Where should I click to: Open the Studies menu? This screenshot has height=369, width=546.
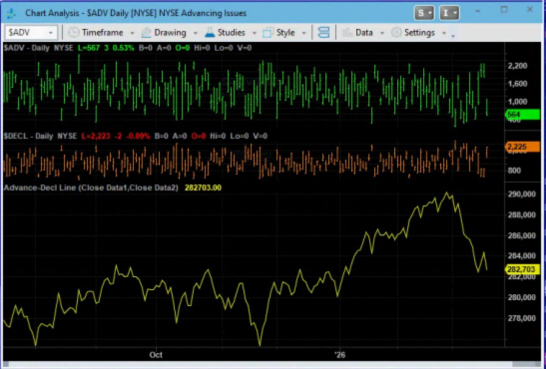(231, 33)
